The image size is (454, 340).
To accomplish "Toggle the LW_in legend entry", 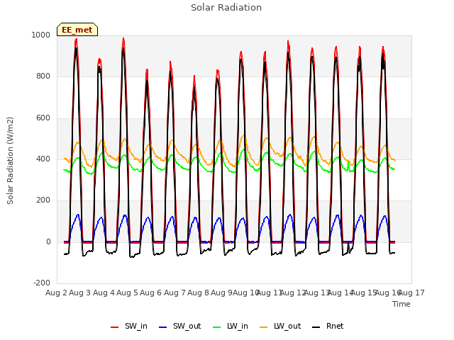I will (231, 327).
